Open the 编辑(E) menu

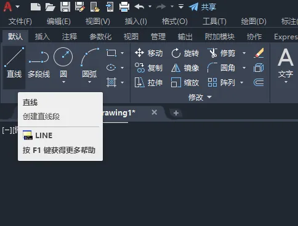tap(58, 21)
